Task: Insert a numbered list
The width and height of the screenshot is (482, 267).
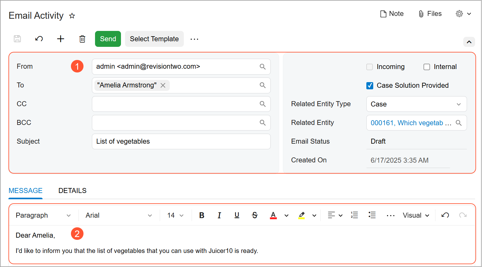Action: [354, 215]
